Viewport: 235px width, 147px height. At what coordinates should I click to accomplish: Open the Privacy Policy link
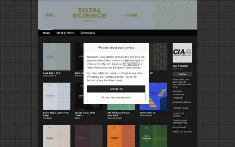click(x=131, y=64)
